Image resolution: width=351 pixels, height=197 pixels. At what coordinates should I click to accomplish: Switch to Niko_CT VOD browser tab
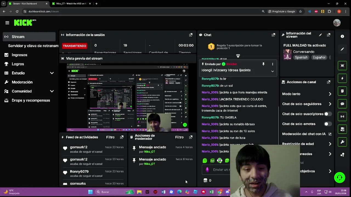click(x=71, y=4)
